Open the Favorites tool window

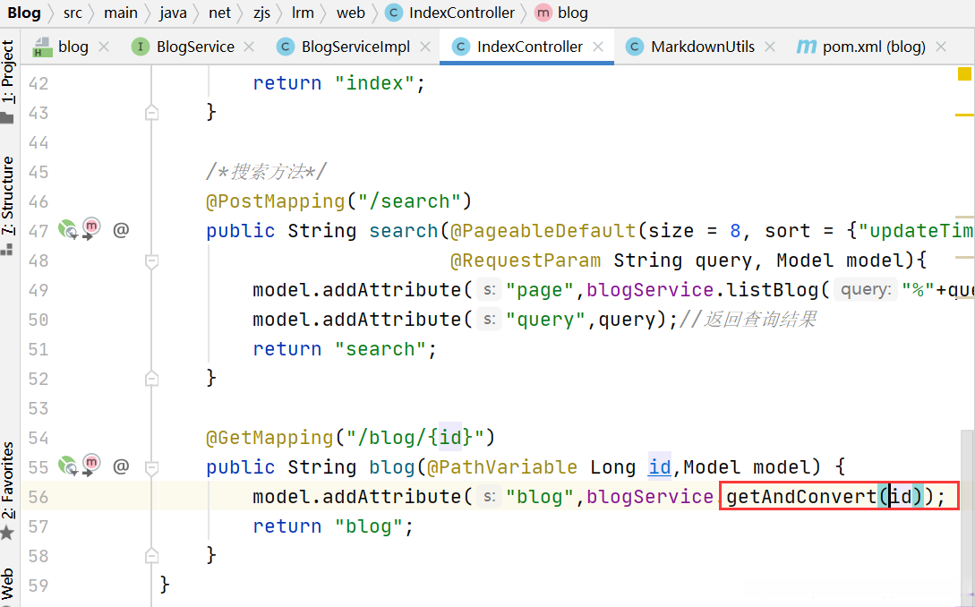click(x=7, y=490)
